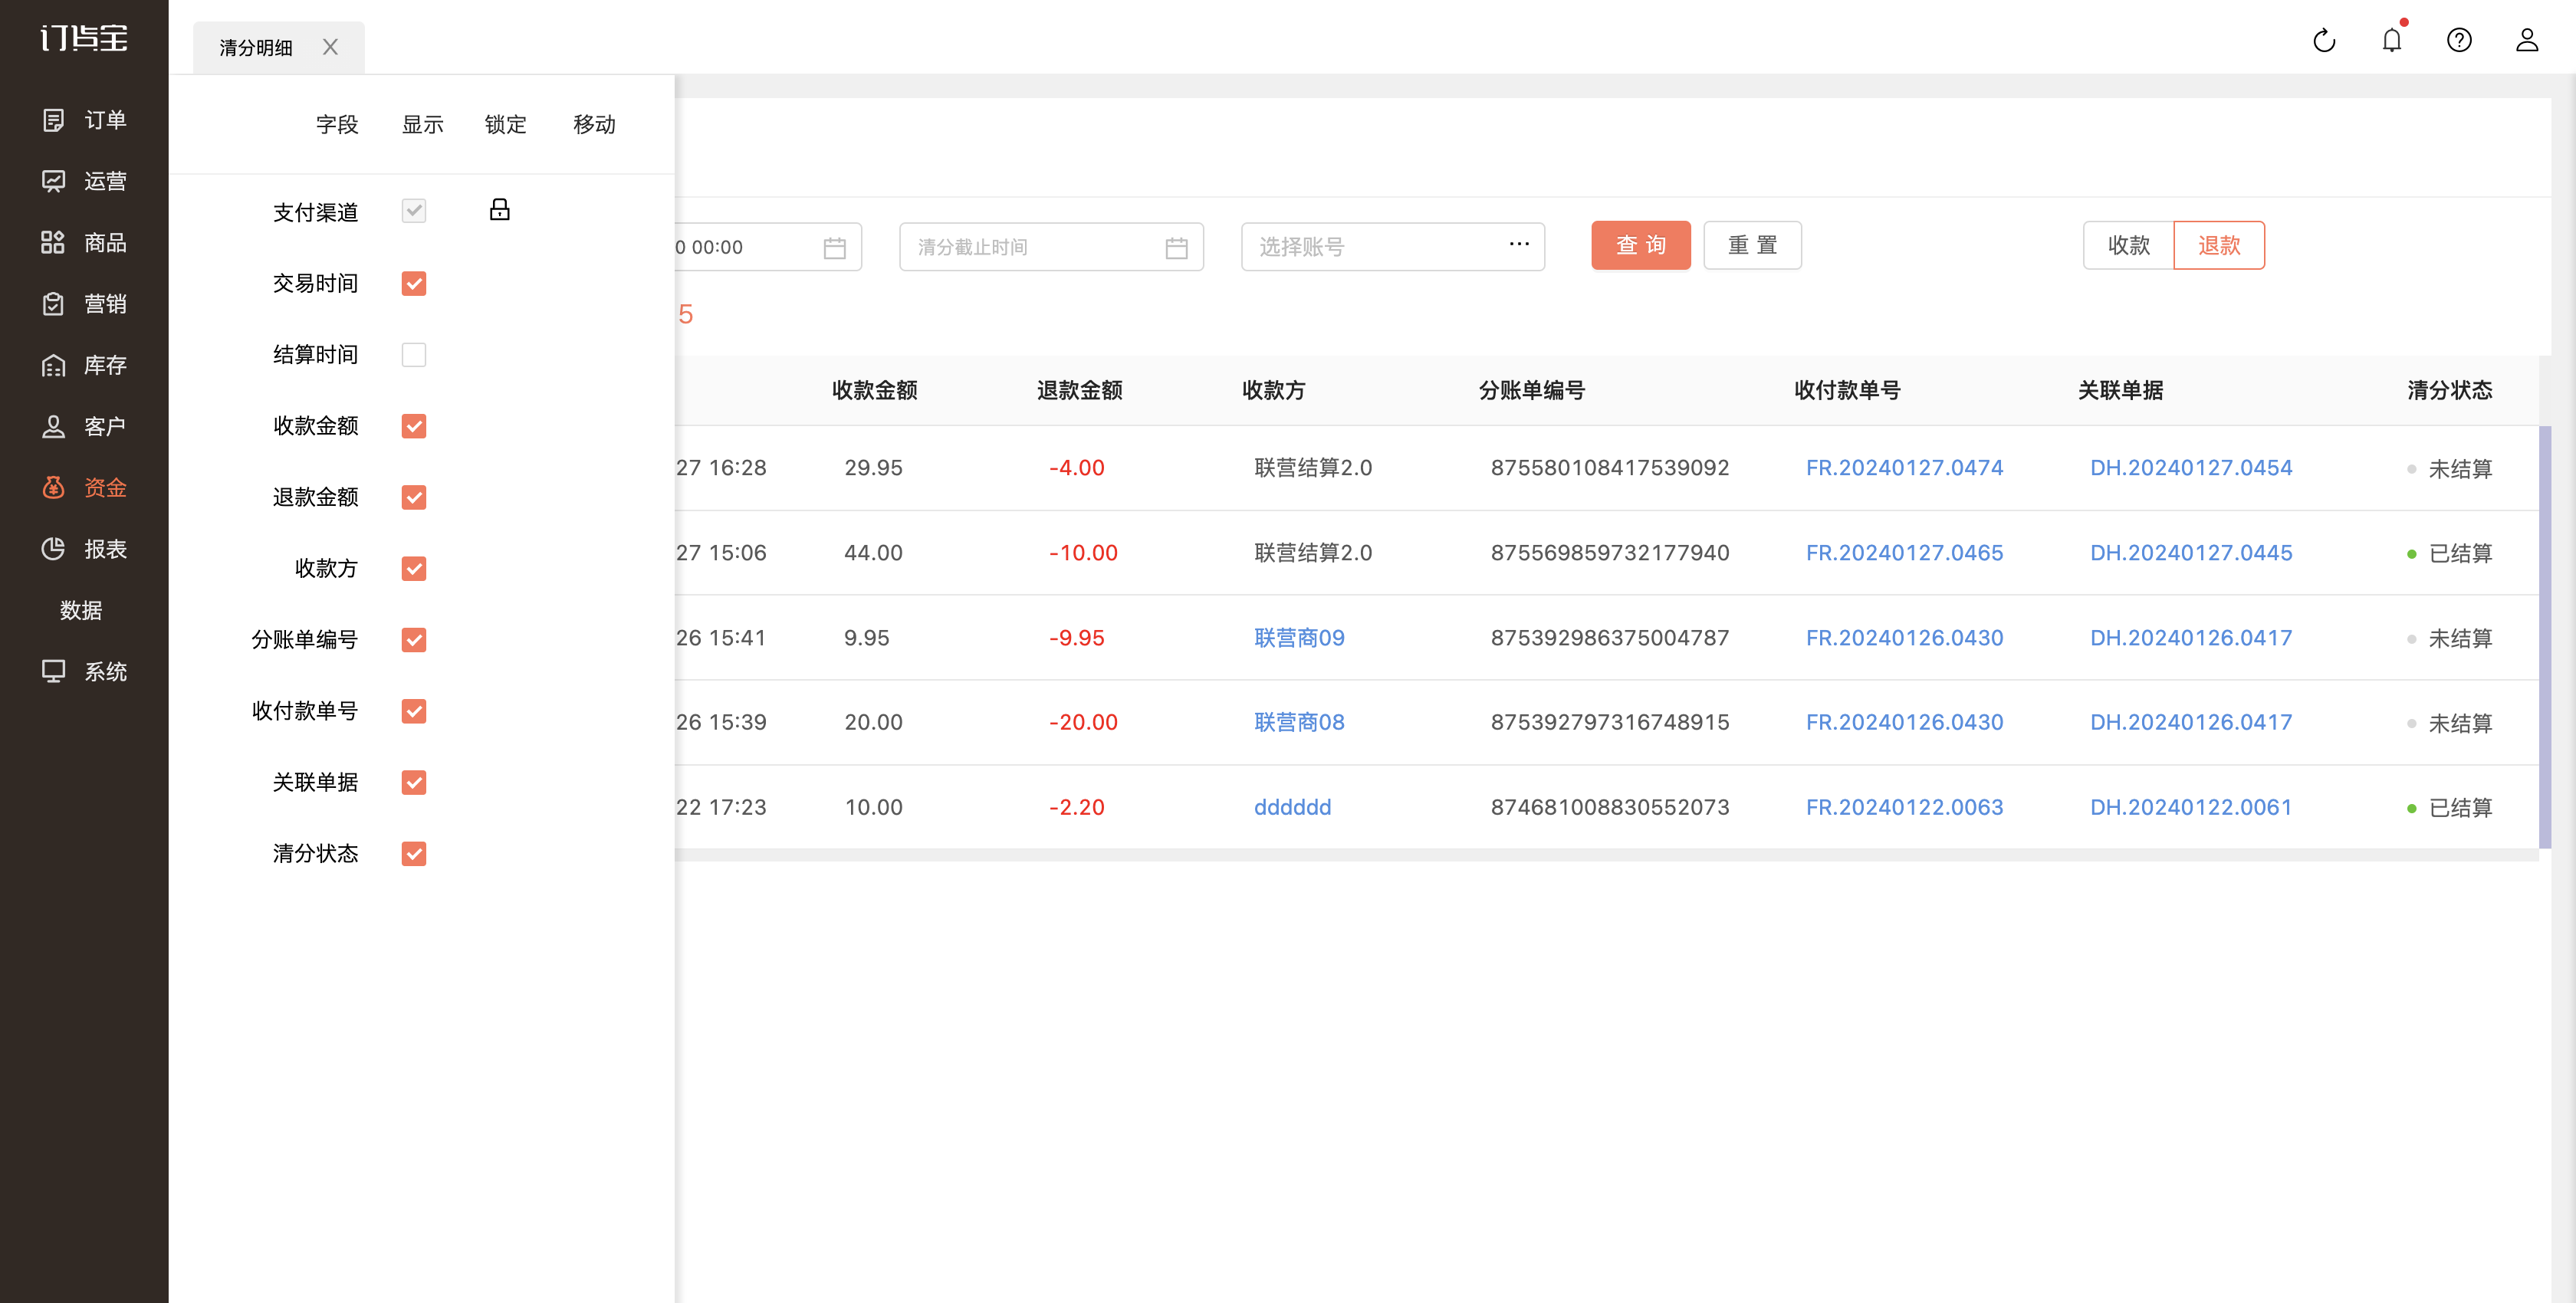Open the 报表 sidebar menu
Screen dimensions: 2576x1303
click(x=84, y=549)
